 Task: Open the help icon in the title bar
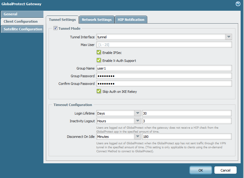(238, 4)
